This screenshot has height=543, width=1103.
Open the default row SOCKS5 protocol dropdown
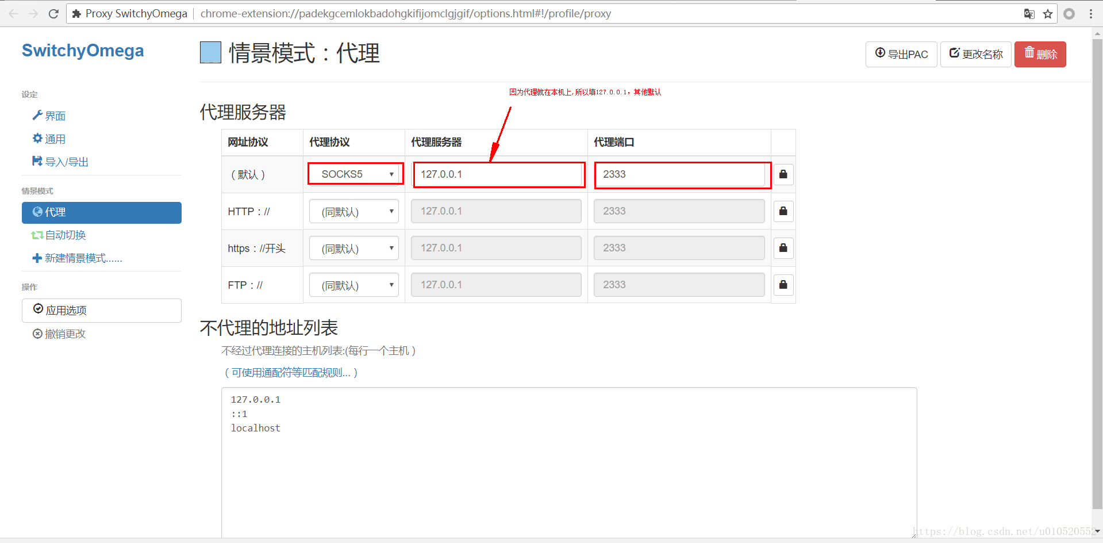[x=354, y=174]
